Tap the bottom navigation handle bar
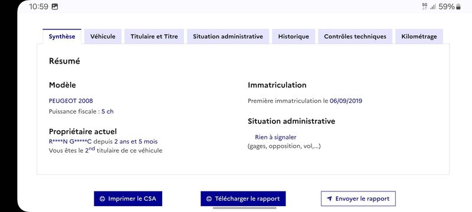472x212 pixels. 244,208
